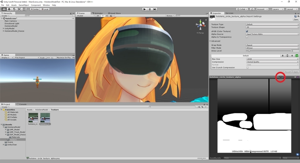Click the asset label tag icon in preview
300x163 pixels.
pyautogui.click(x=297, y=154)
